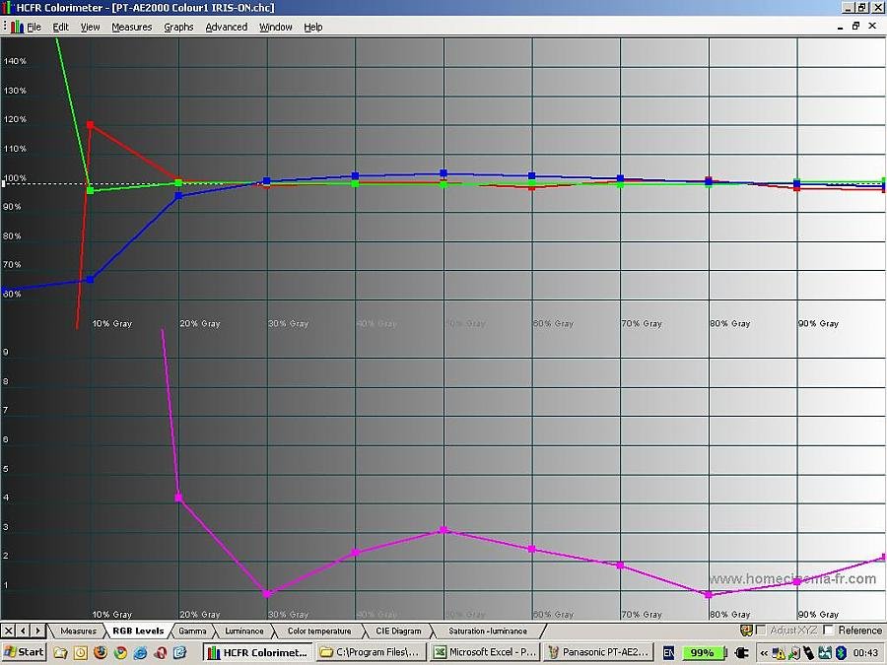Select the Saturation - luminance tab

click(x=487, y=631)
